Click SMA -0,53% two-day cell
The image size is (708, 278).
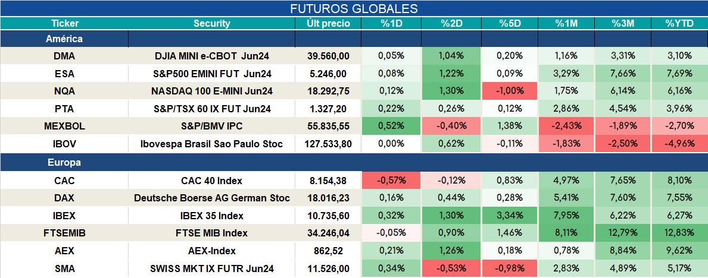pos(451,269)
